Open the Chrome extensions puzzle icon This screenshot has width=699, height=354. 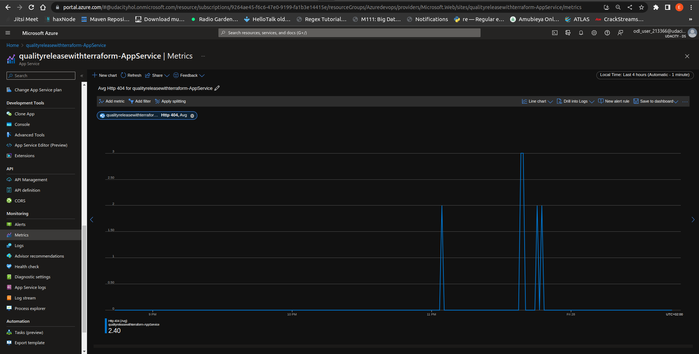click(x=656, y=7)
